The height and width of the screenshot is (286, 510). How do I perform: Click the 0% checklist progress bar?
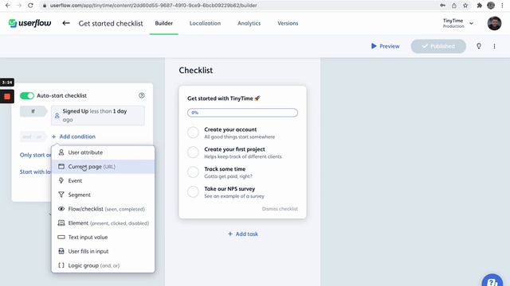[242, 113]
